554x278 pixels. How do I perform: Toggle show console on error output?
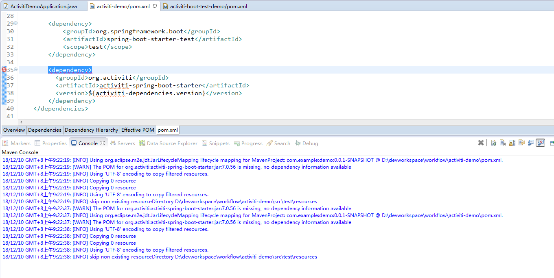[541, 143]
